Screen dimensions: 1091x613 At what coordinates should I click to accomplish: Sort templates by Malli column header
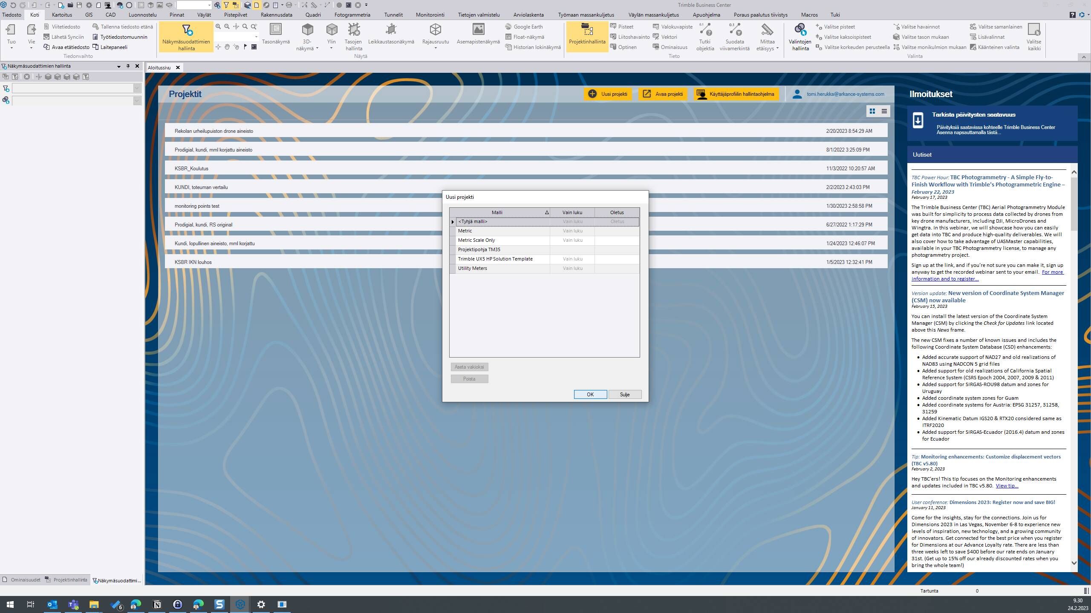click(x=503, y=212)
